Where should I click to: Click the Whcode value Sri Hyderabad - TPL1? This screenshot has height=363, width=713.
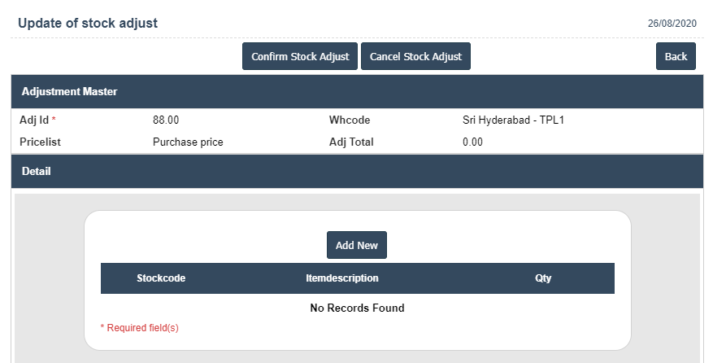[514, 120]
